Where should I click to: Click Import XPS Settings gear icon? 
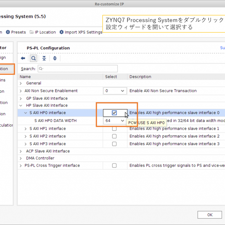(62, 32)
